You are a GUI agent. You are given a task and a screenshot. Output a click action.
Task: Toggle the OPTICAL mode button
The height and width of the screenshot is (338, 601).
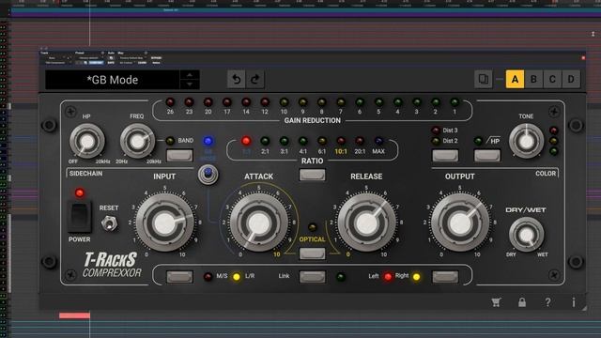pyautogui.click(x=313, y=253)
